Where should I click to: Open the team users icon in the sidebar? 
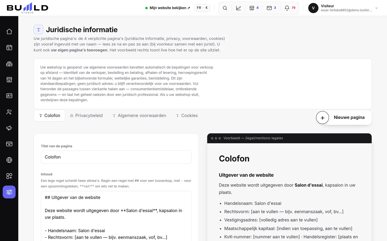[x=9, y=112]
